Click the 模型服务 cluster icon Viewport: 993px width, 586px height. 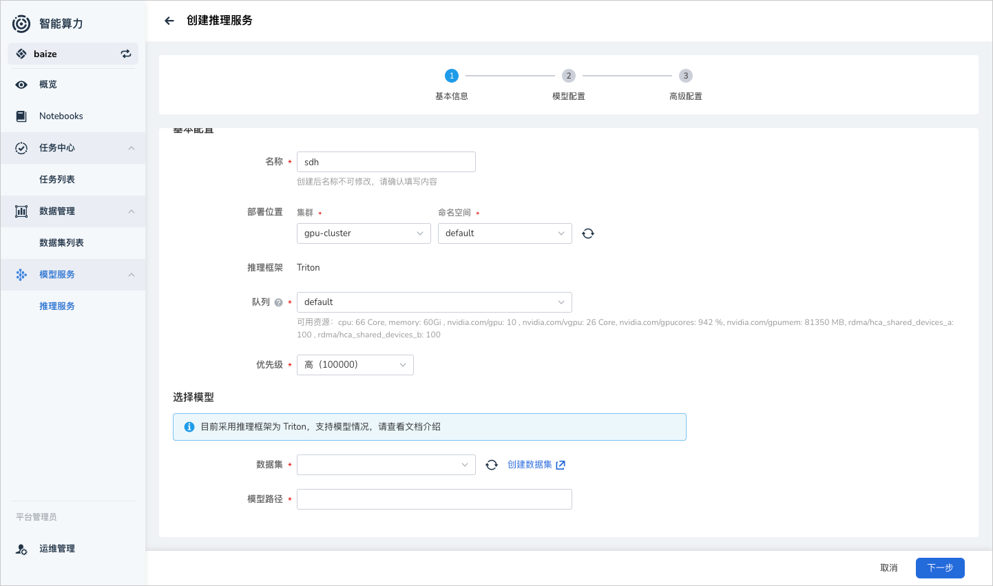[x=21, y=275]
